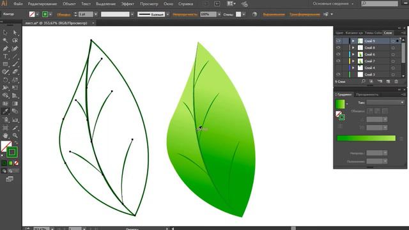Close the лист.ai document tab
This screenshot has height=230, width=409.
(x=93, y=23)
